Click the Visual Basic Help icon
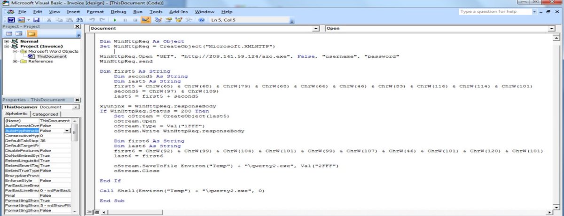Image resolution: width=564 pixels, height=216 pixels. [x=202, y=20]
